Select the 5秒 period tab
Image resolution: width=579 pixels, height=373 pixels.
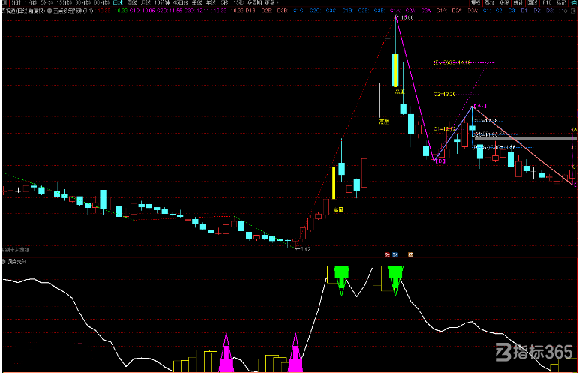click(224, 2)
